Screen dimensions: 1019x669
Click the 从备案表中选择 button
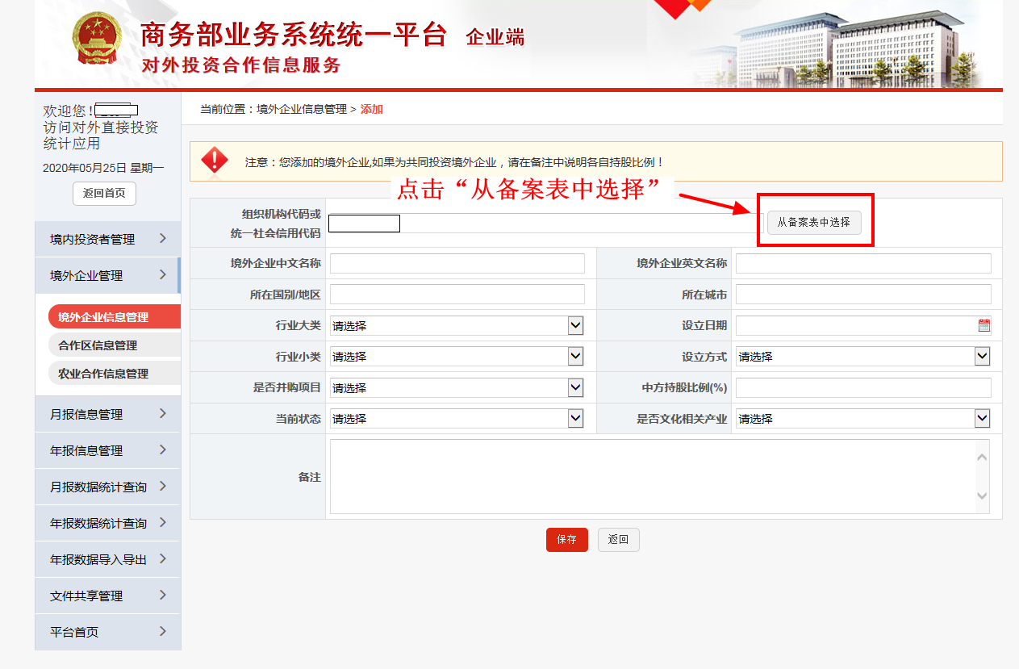pyautogui.click(x=813, y=222)
